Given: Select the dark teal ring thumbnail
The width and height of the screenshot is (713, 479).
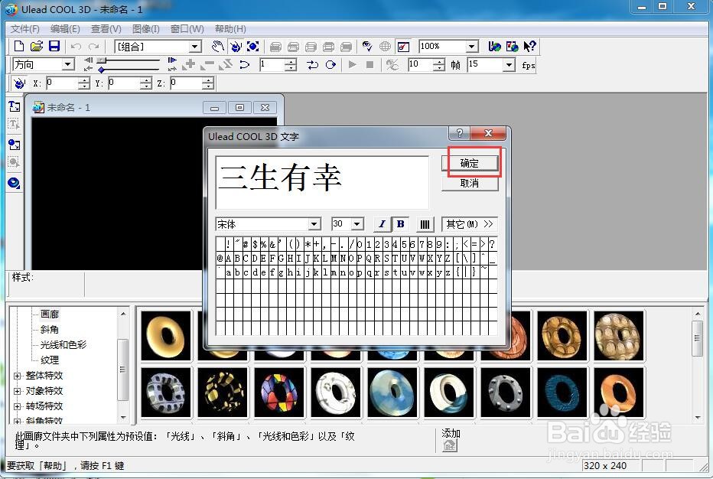Looking at the screenshot, I should (562, 392).
